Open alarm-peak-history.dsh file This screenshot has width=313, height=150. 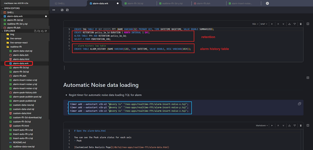point(25,92)
